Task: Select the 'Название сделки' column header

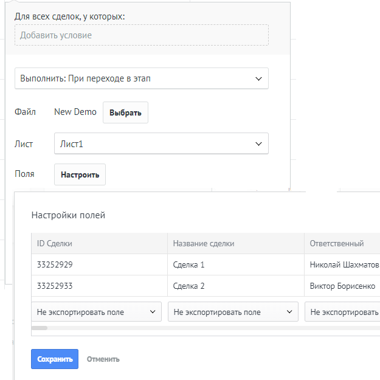Action: [x=236, y=243]
